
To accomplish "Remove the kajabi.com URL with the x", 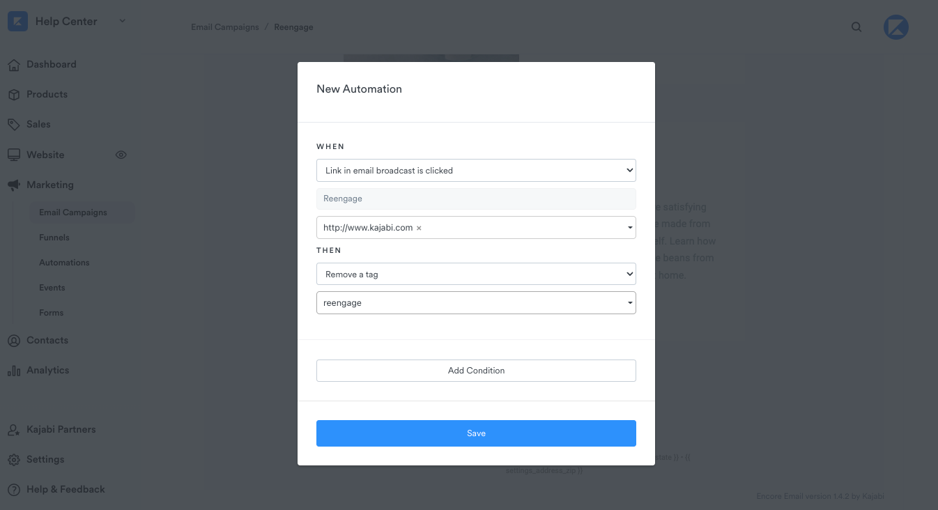I will coord(418,227).
